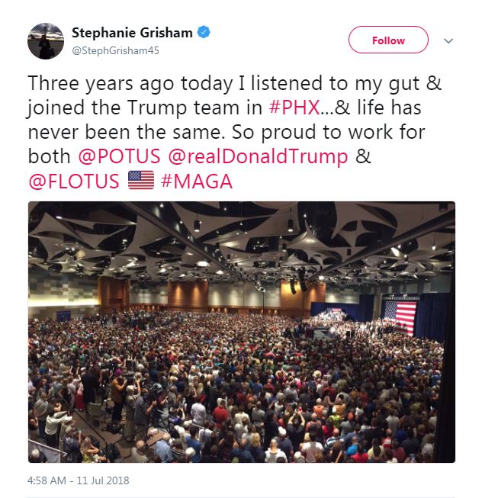This screenshot has height=498, width=482.
Task: Click the large American flag on stage
Action: 400,317
